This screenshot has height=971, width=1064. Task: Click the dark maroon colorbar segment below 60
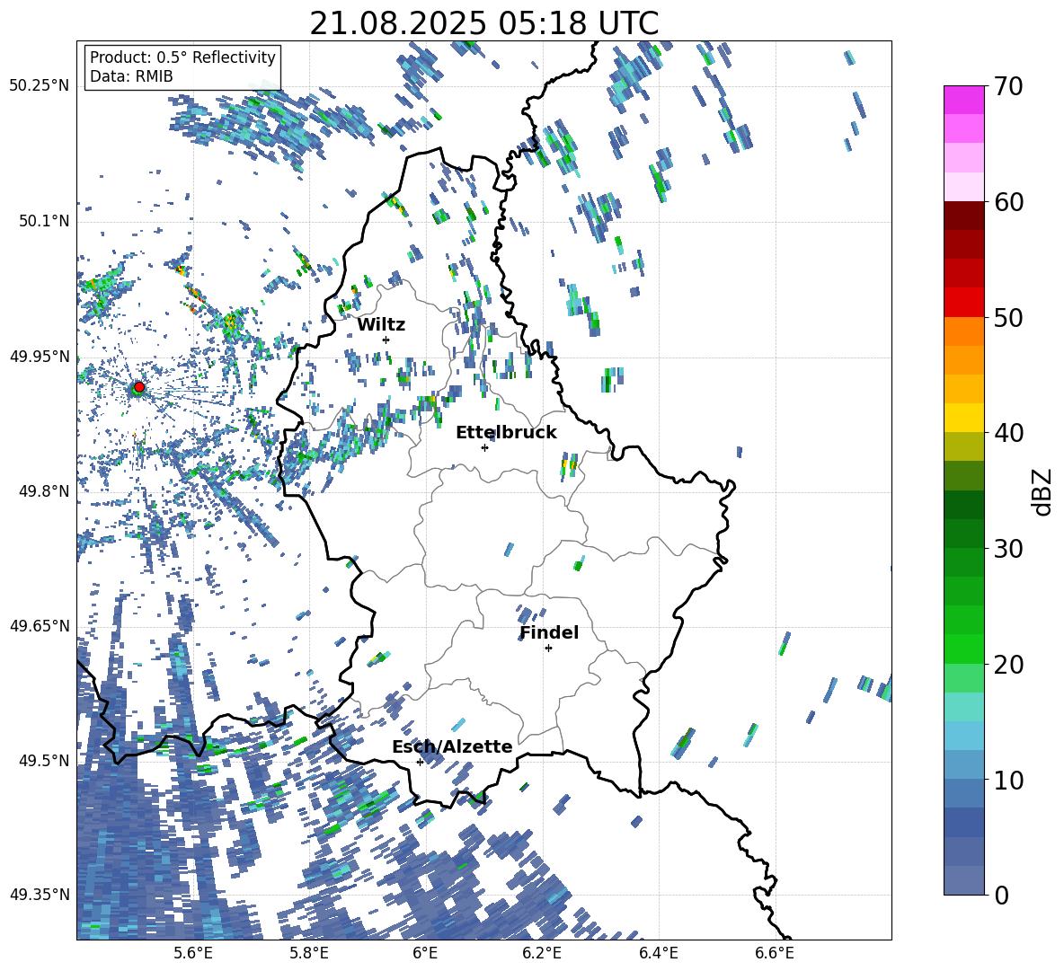(x=963, y=216)
